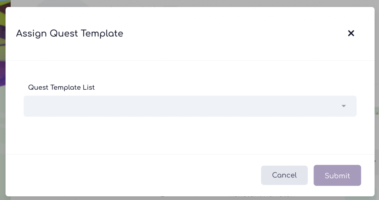Dismiss the modal using the close icon
The height and width of the screenshot is (200, 379).
point(351,33)
